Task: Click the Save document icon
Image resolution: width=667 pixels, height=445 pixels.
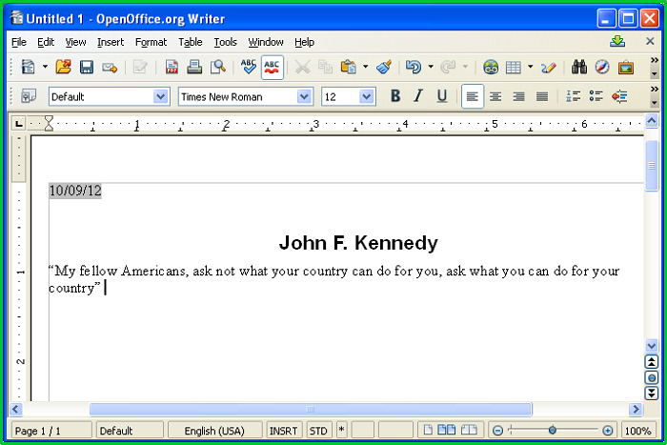Action: (x=87, y=67)
